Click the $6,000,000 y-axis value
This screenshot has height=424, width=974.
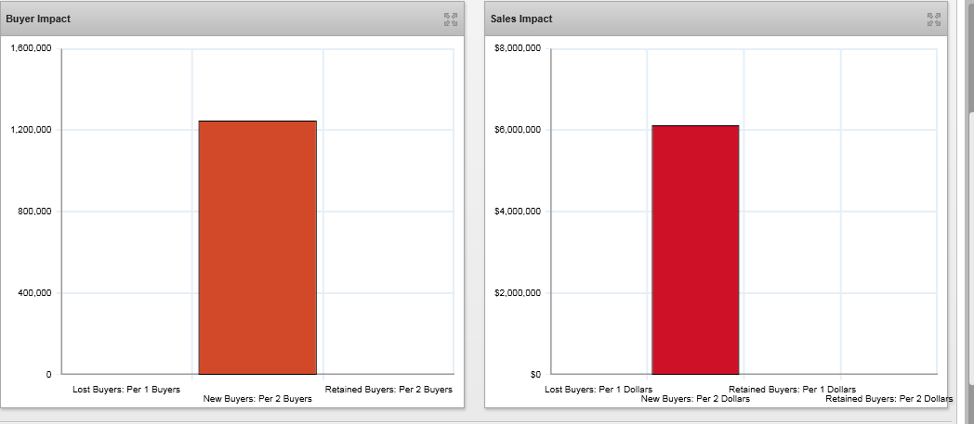518,130
